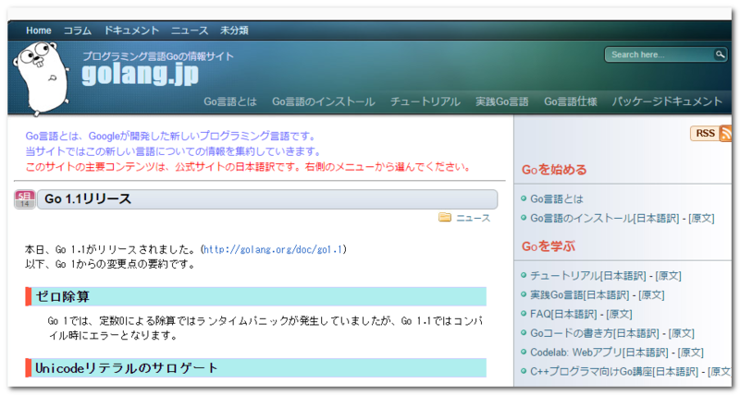This screenshot has height=395, width=740.
Task: Click the Goを学ぶ sidebar heading
Action: [549, 246]
